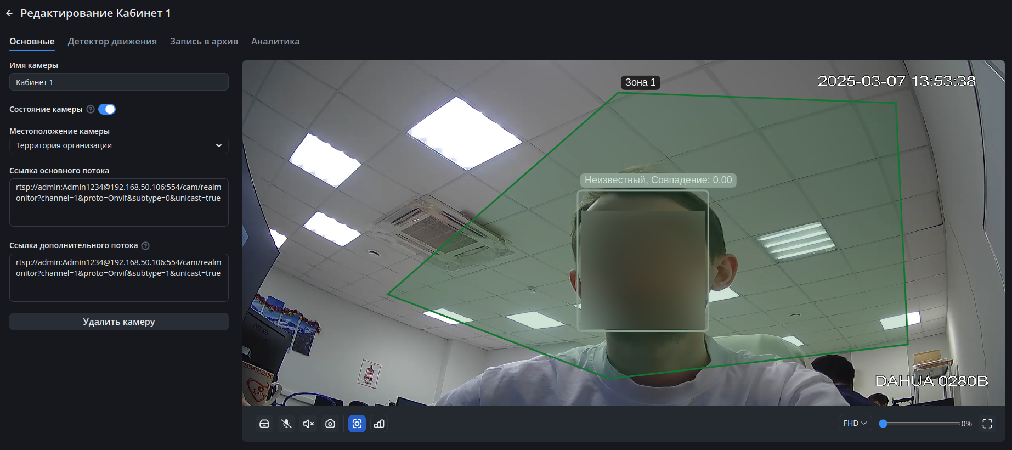Open the bar chart statistics icon

pos(379,424)
